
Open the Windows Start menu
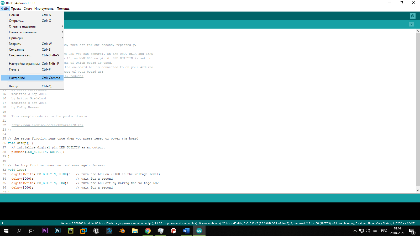[x=6, y=231]
